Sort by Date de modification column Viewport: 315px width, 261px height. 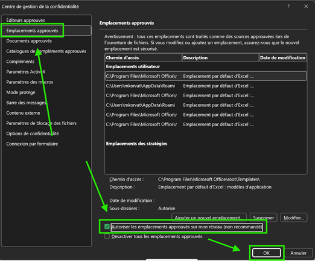(x=283, y=57)
